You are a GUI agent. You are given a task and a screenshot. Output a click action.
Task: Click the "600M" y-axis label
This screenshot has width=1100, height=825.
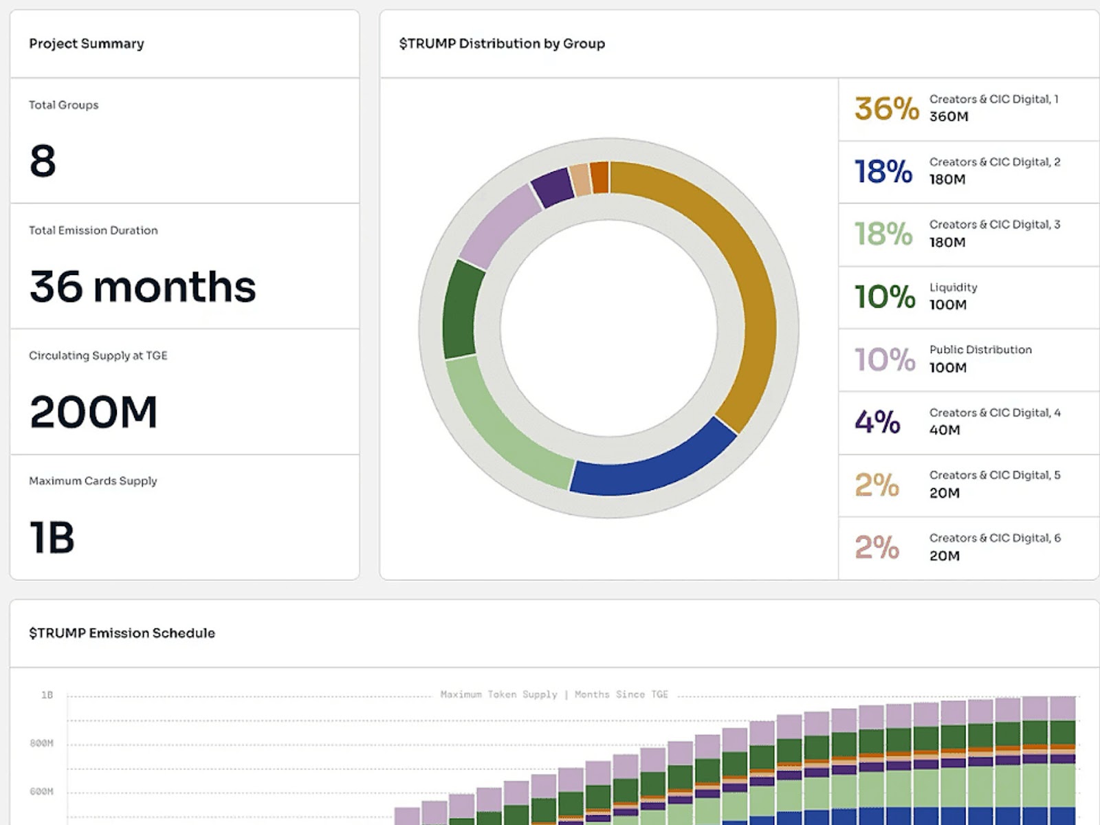[x=41, y=791]
